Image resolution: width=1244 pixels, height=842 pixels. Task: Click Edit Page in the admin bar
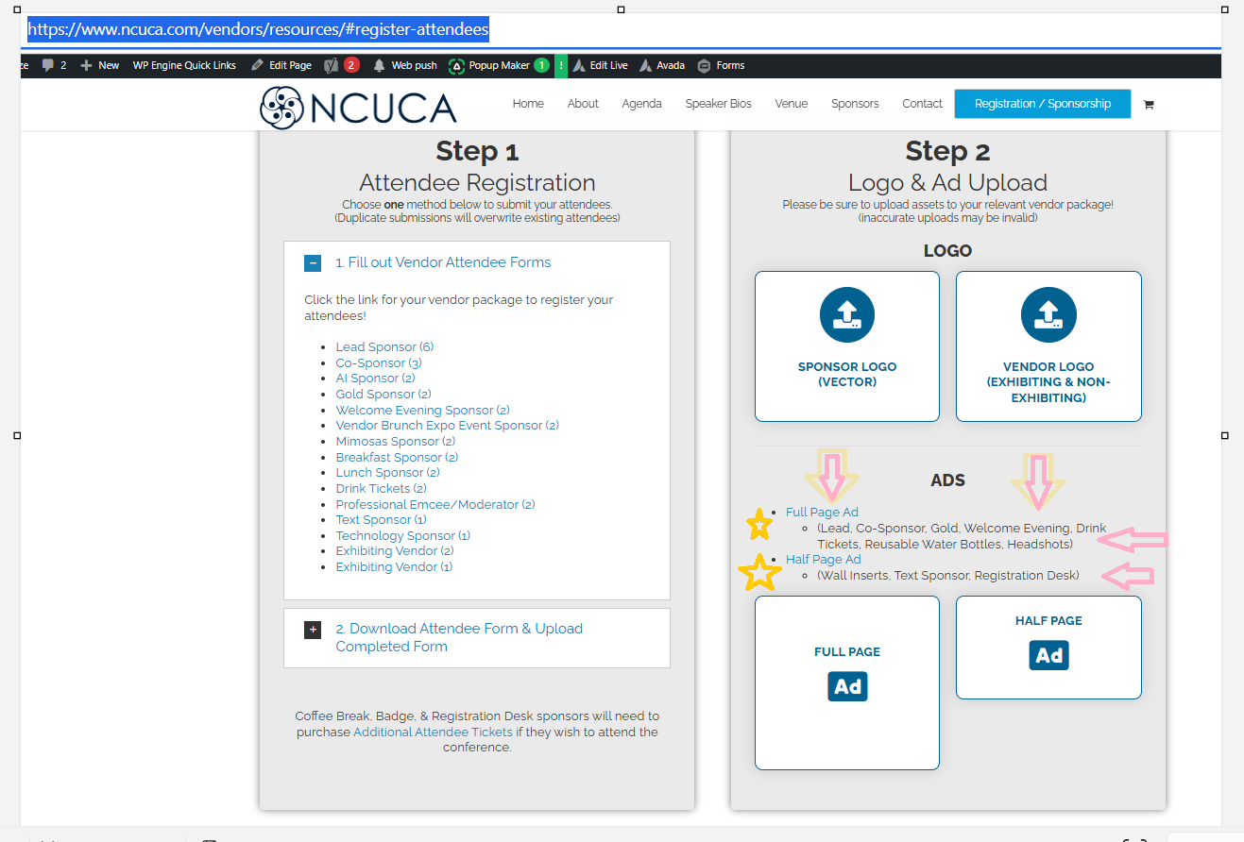[x=281, y=65]
